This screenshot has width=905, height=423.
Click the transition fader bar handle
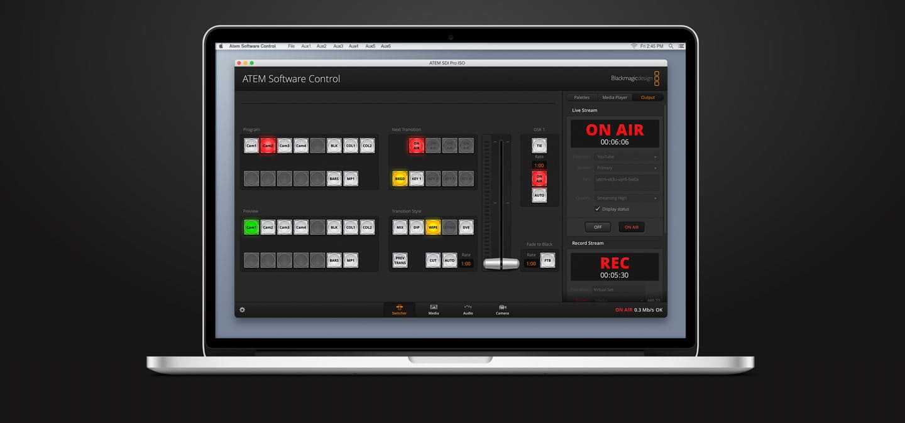(501, 264)
